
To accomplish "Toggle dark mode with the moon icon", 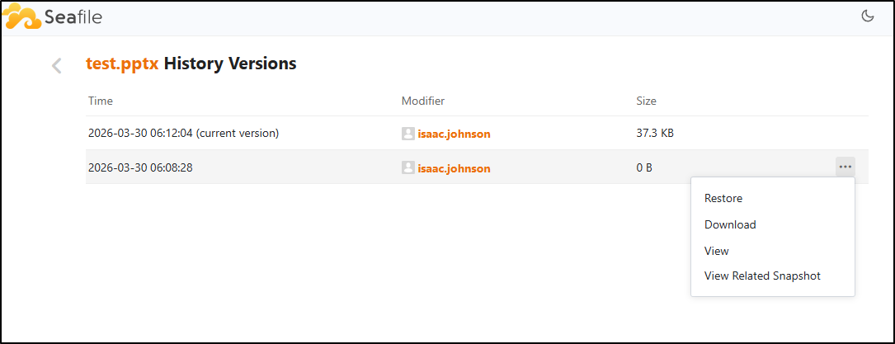I will click(867, 16).
